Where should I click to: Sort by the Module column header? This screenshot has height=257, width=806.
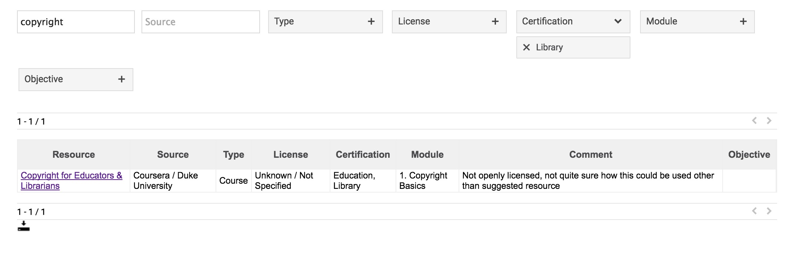(x=427, y=155)
